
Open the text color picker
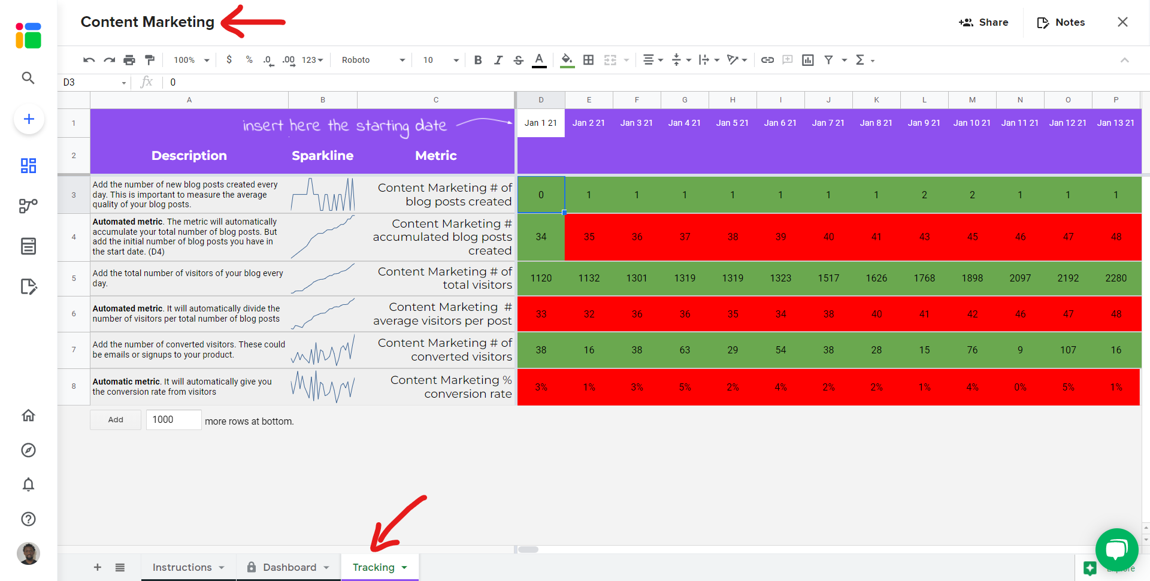pyautogui.click(x=539, y=60)
